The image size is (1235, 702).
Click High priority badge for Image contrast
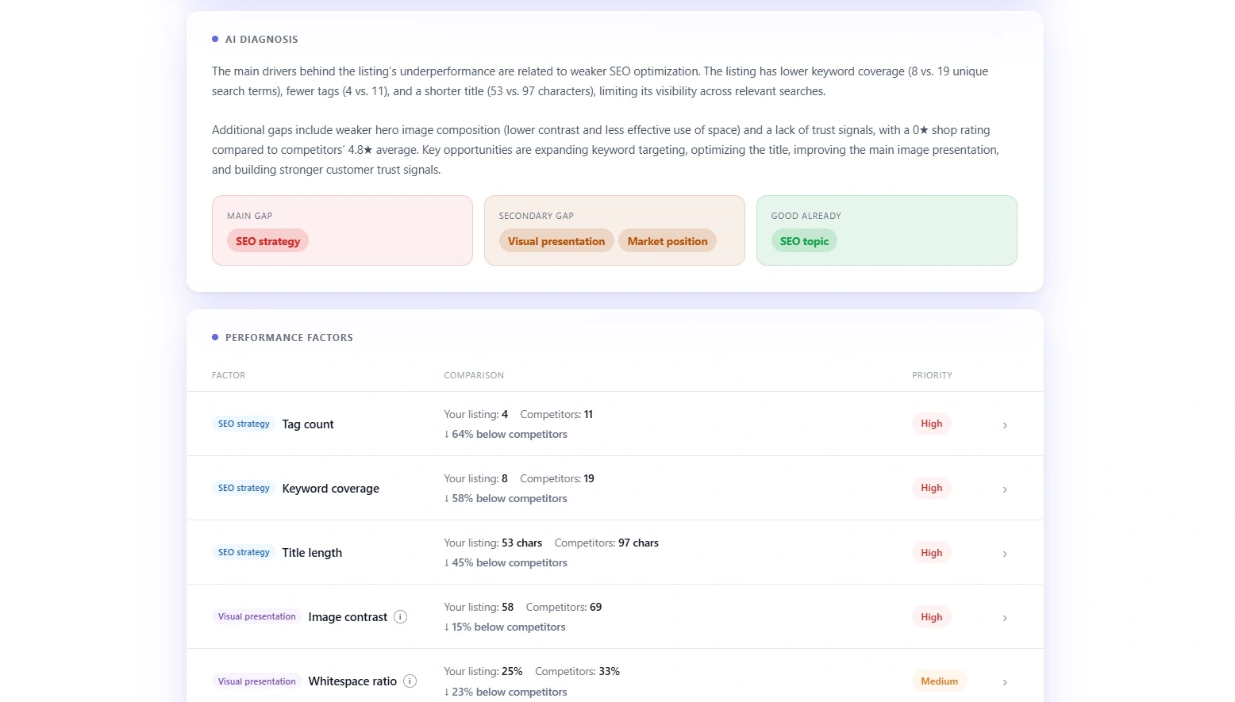click(931, 617)
